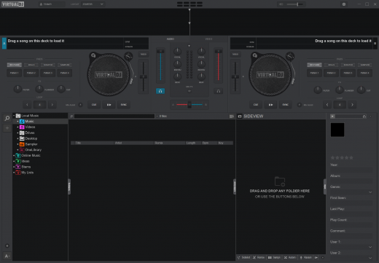This screenshot has width=379, height=263.
Task: Click the search magnifier icon in browser sidebar
Action: tap(7, 118)
